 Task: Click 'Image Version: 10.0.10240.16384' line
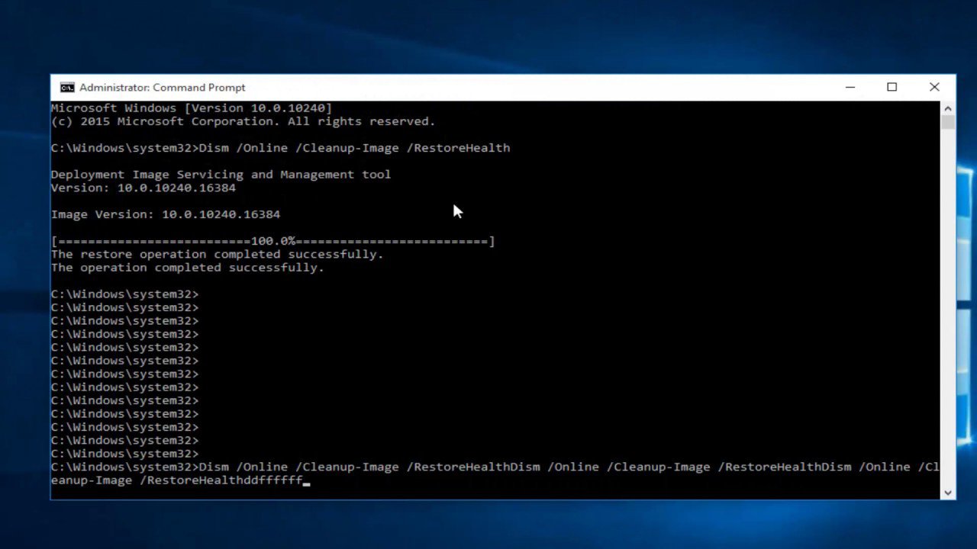[x=166, y=214]
